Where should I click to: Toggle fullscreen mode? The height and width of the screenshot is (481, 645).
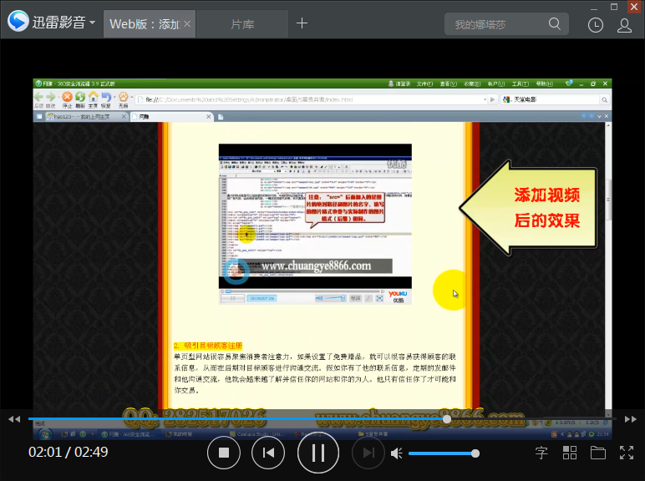[x=627, y=453]
